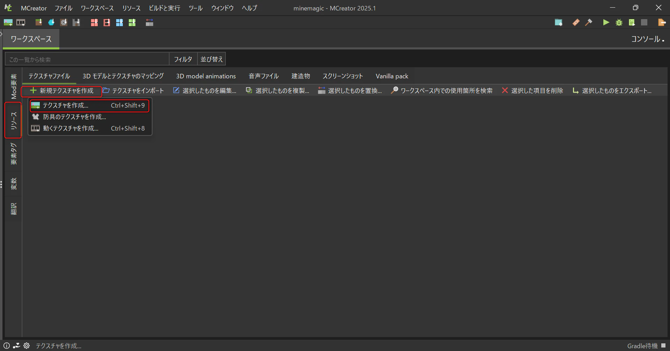Open the フィルタ dropdown
Screen dimensions: 670x351
[183, 59]
